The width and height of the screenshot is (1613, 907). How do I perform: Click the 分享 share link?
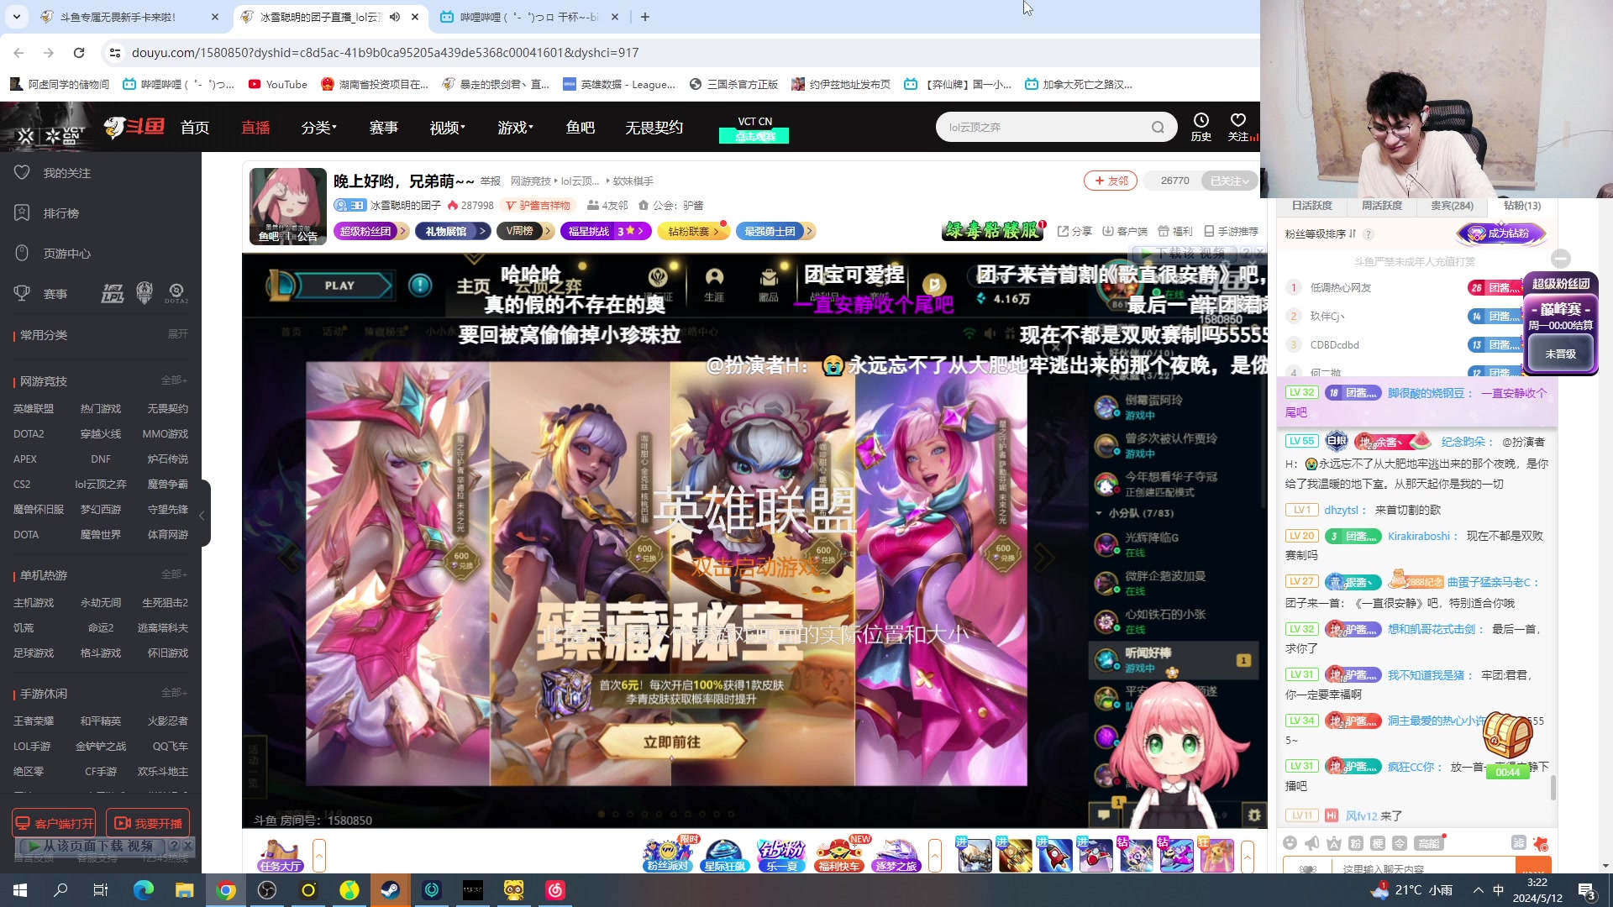click(x=1074, y=231)
